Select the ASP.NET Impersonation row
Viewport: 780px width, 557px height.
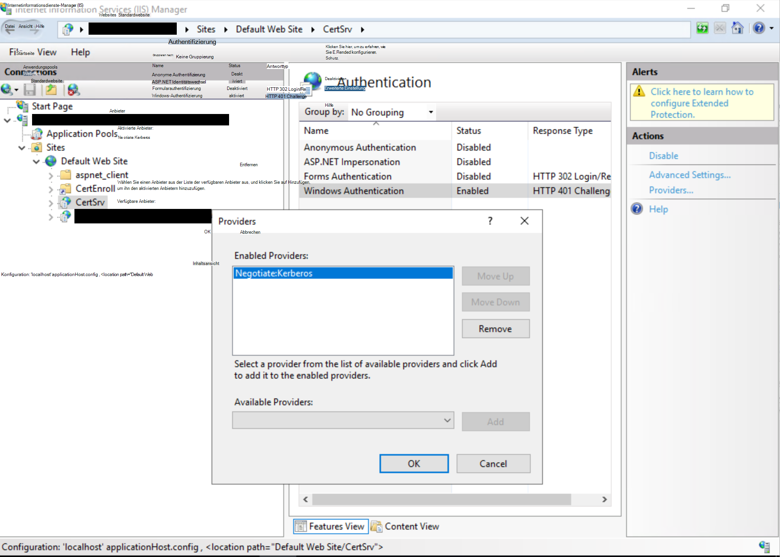tap(455, 162)
